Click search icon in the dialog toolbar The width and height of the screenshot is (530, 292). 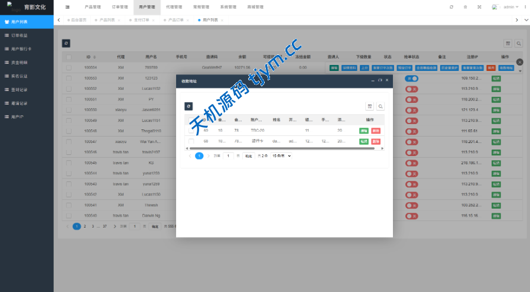click(381, 106)
